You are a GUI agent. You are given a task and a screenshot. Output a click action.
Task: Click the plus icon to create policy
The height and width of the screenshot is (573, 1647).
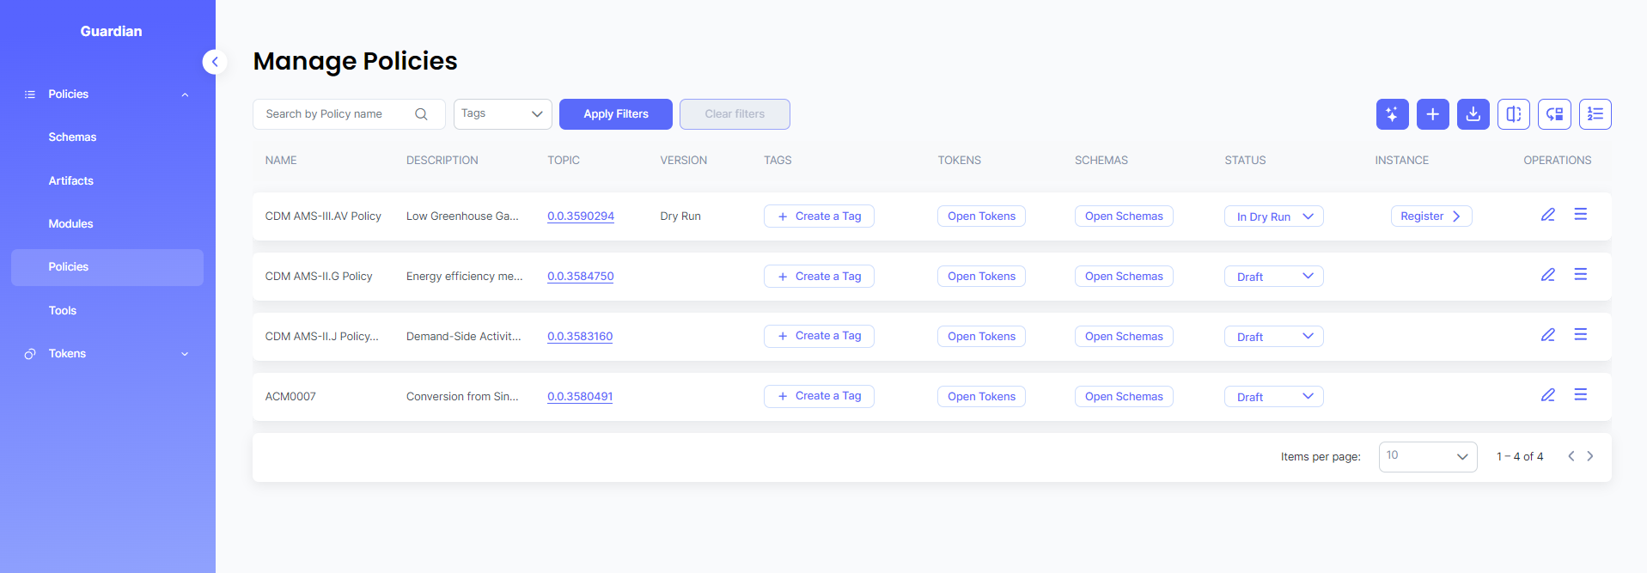[x=1432, y=114]
